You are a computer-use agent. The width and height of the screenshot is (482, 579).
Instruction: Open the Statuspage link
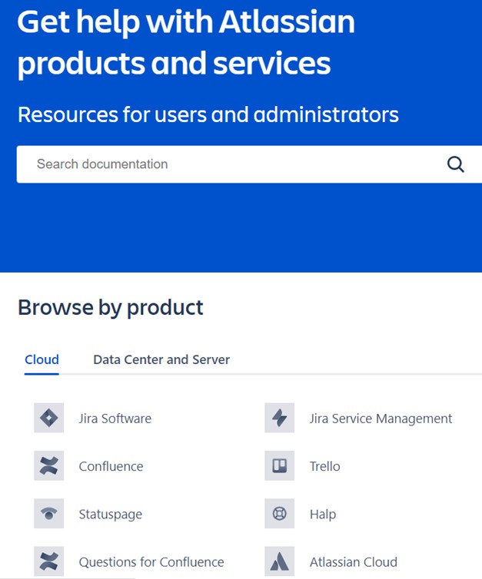pyautogui.click(x=111, y=514)
